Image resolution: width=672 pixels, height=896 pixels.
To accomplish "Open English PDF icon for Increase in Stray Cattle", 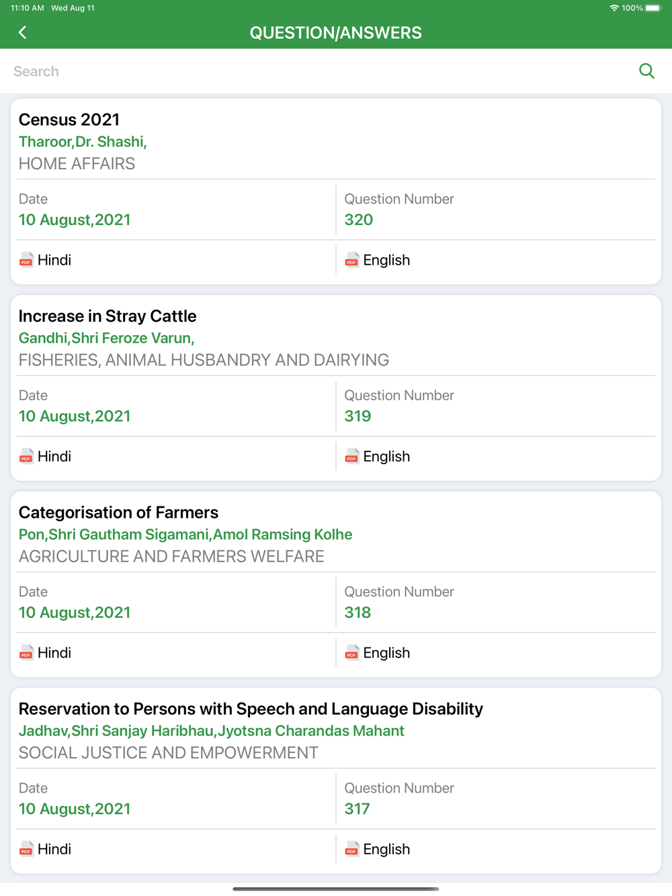I will click(351, 457).
